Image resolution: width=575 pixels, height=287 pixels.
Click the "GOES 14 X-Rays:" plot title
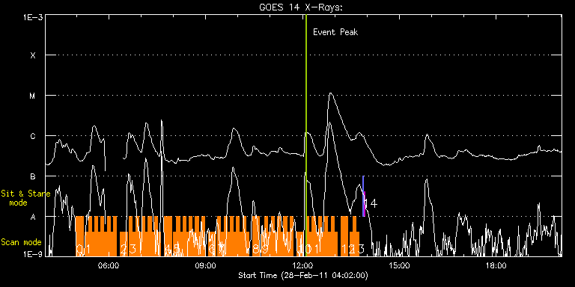click(301, 7)
